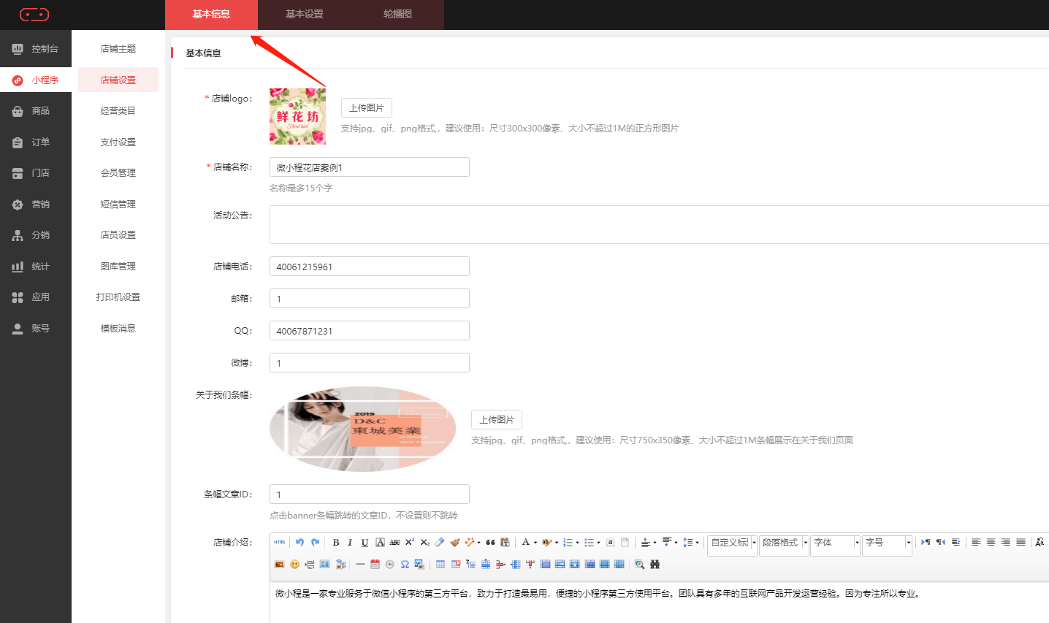The height and width of the screenshot is (623, 1049).
Task: Open find and replace binoculars
Action: [x=655, y=565]
